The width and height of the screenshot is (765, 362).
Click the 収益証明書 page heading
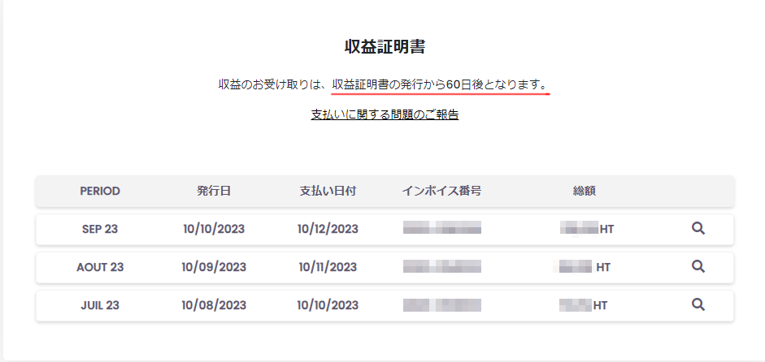(385, 46)
